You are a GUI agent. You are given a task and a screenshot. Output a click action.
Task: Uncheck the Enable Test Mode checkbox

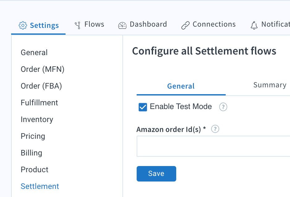pyautogui.click(x=143, y=107)
